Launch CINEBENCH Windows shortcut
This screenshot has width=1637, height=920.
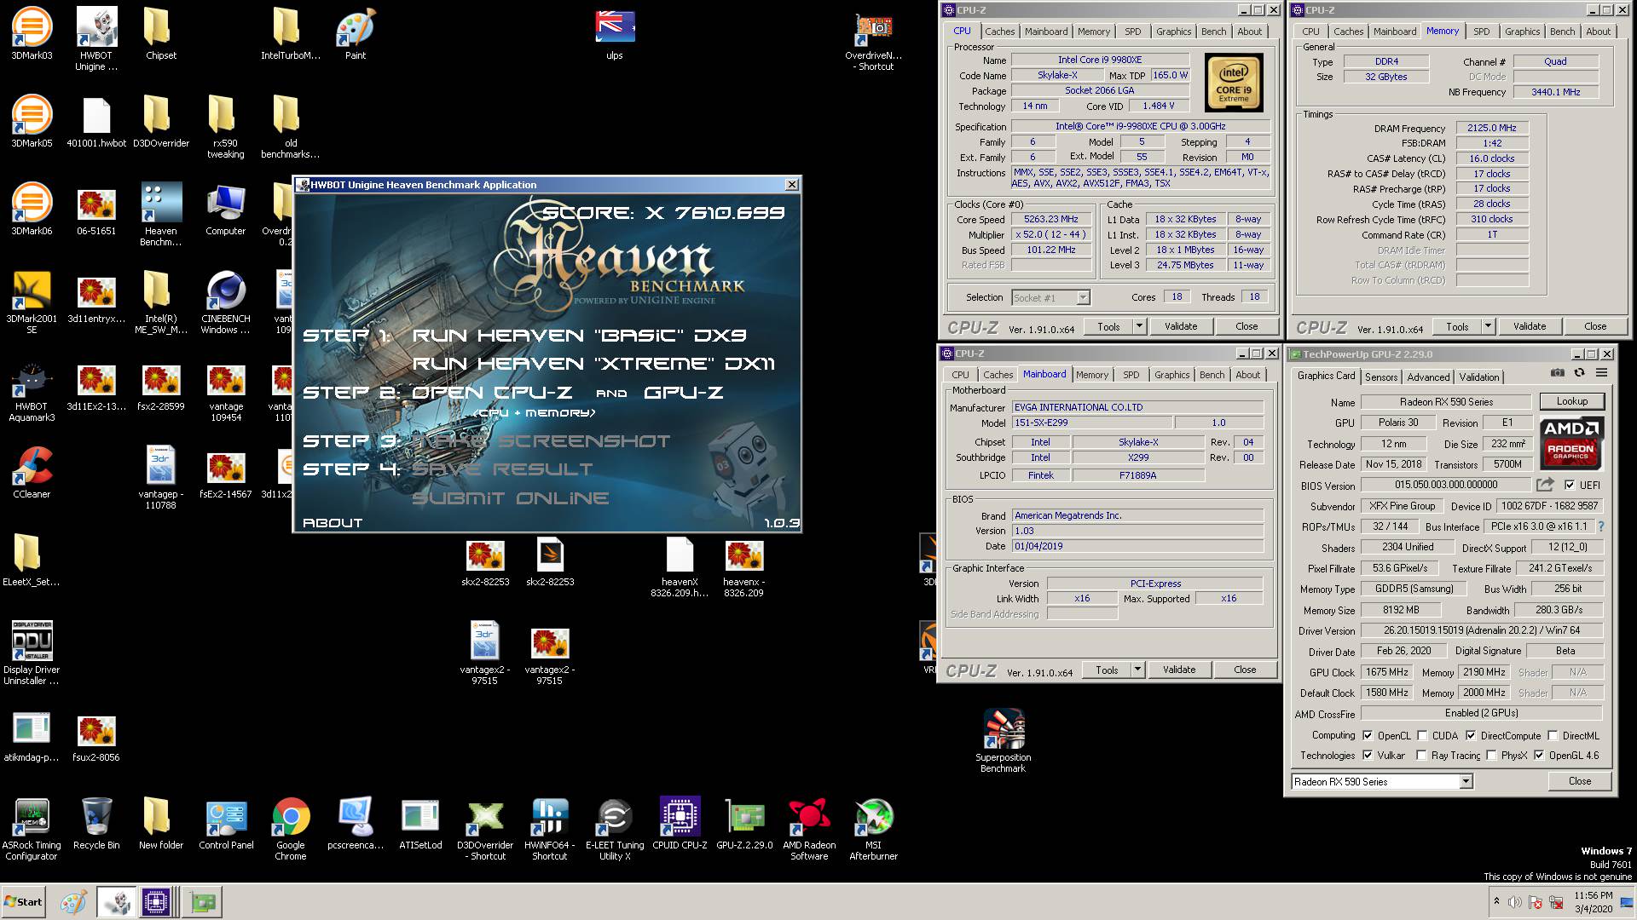(226, 302)
